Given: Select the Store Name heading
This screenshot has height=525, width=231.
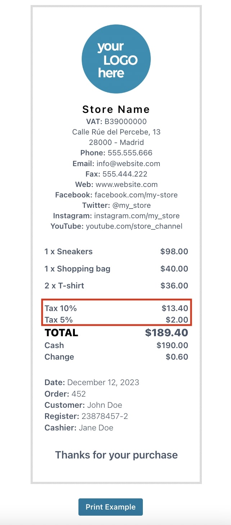Looking at the screenshot, I should click(116, 109).
